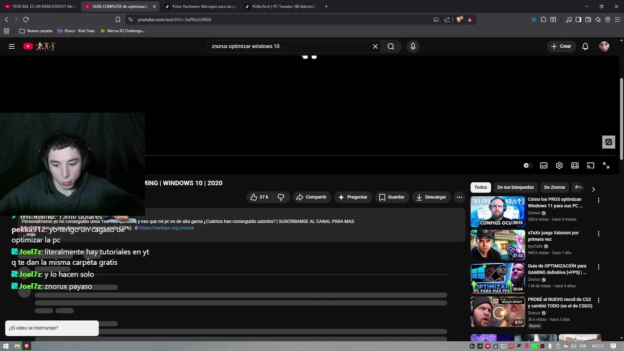Select the 'De tus búsquedas' chip
The height and width of the screenshot is (351, 624).
(515, 187)
